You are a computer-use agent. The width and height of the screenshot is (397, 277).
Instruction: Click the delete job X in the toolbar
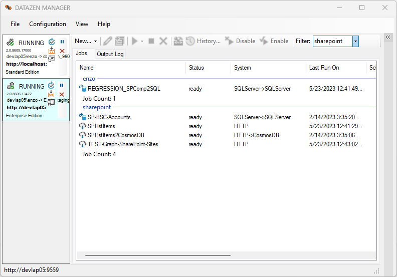[x=163, y=41]
